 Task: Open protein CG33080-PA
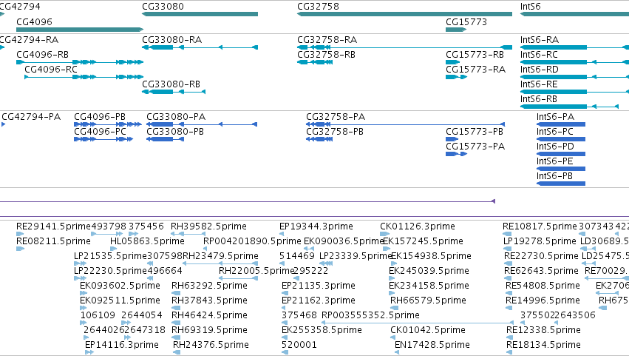tap(176, 116)
